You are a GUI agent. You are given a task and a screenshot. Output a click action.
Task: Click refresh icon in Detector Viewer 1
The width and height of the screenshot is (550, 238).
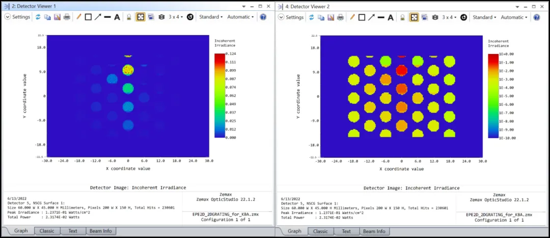pos(38,17)
